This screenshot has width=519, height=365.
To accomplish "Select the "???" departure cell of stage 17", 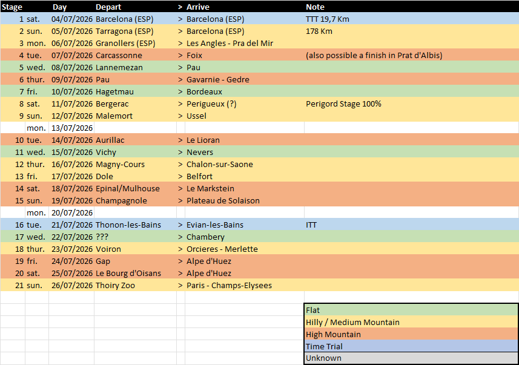I will [x=104, y=237].
